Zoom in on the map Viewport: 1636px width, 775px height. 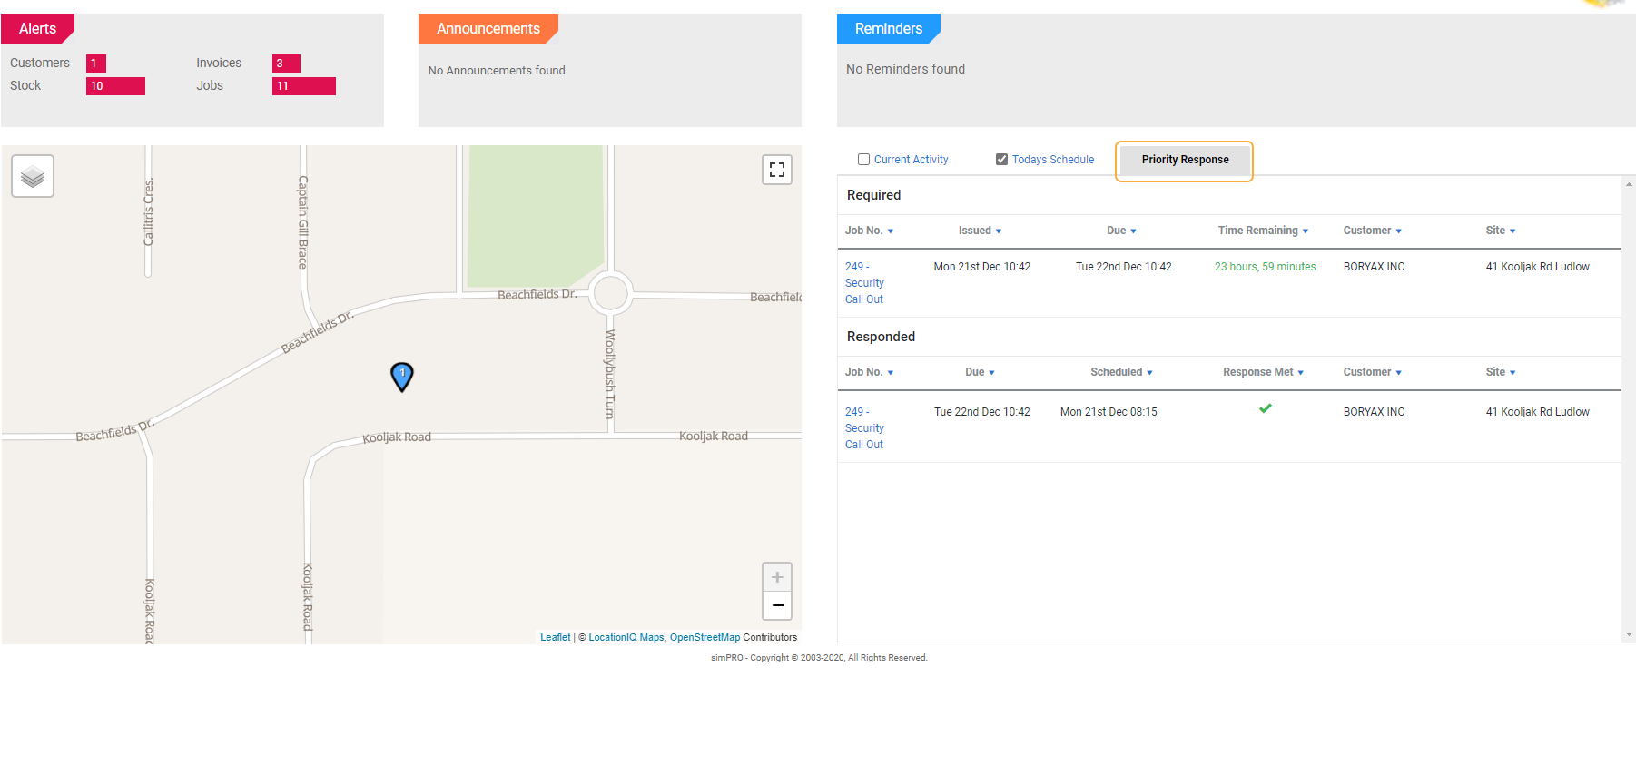776,577
